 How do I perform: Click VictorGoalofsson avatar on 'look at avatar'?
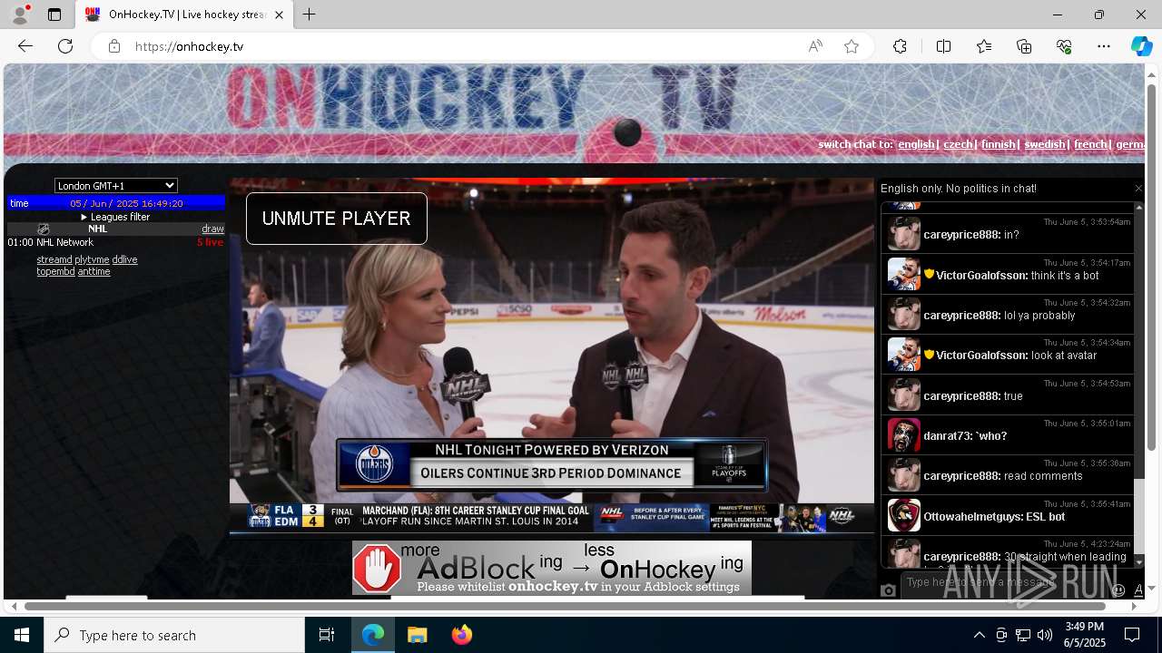coord(904,355)
